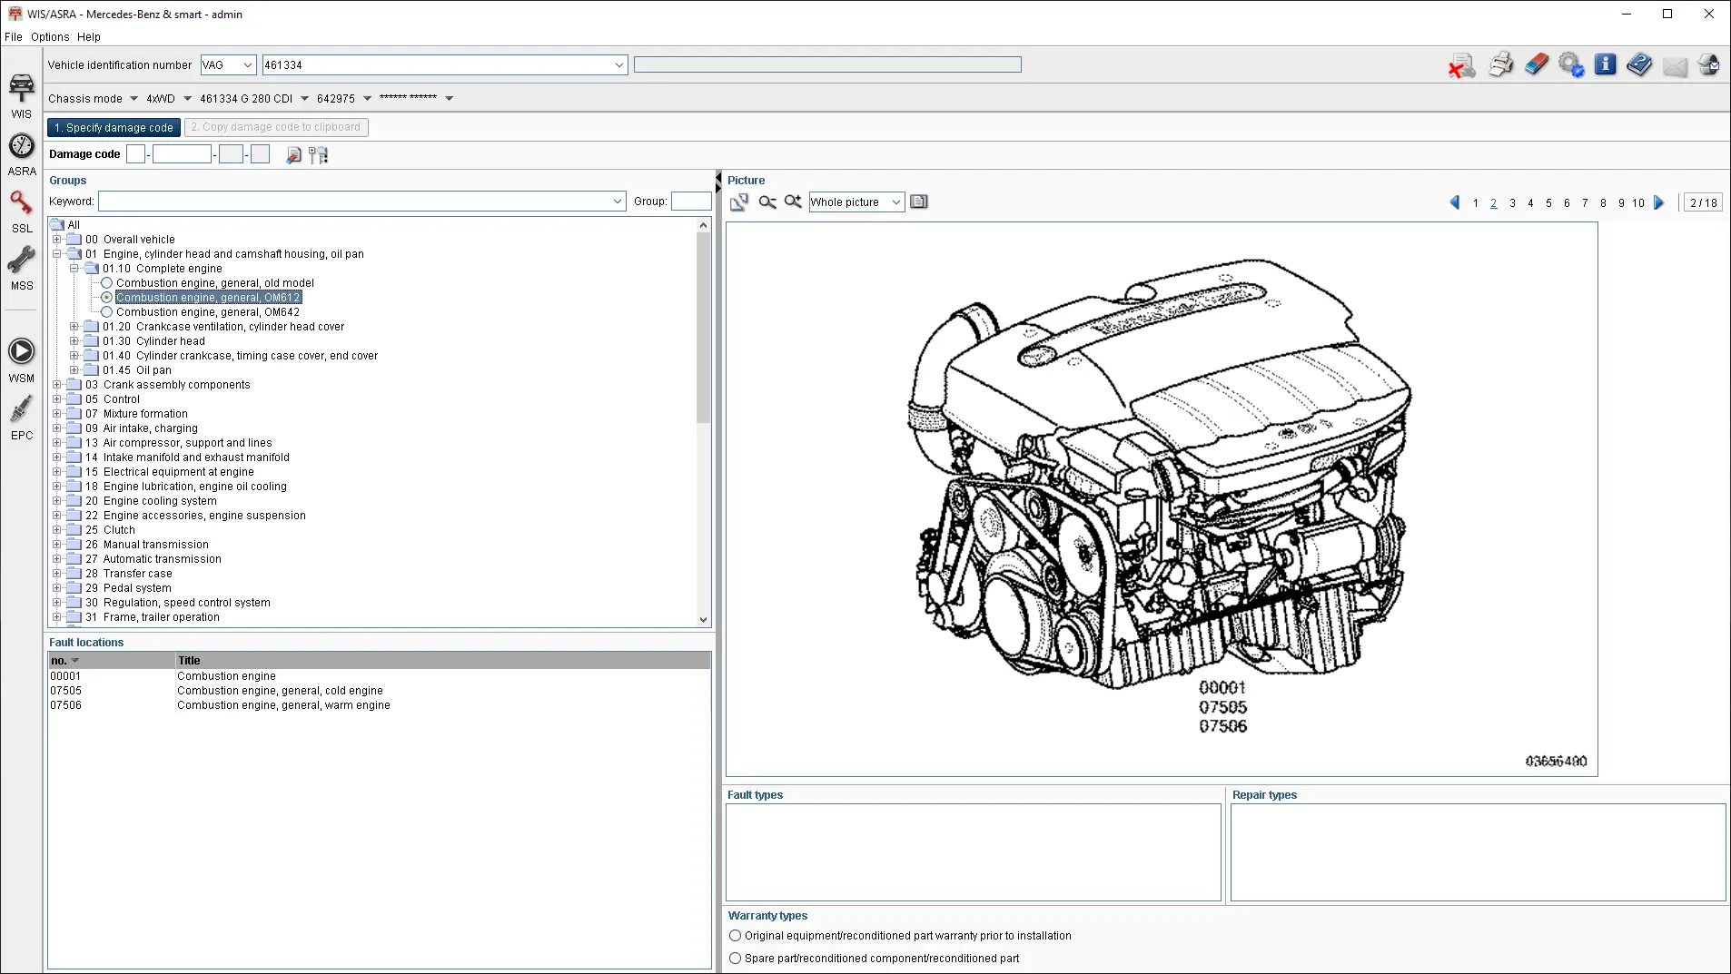Select Combustion engine, general, old model
The width and height of the screenshot is (1731, 974).
point(107,283)
